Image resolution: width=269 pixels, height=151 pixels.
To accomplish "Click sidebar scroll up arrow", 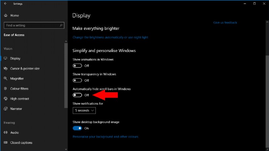I will pyautogui.click(x=66, y=41).
